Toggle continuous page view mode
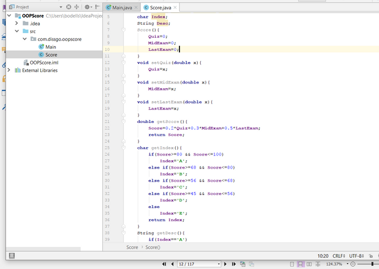 point(300,264)
